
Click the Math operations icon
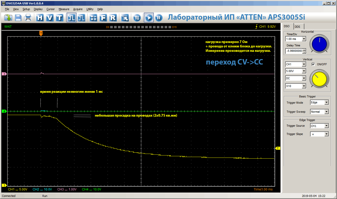[93, 18]
